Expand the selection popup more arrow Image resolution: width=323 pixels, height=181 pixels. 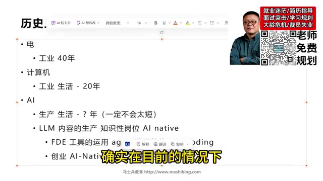(188, 144)
